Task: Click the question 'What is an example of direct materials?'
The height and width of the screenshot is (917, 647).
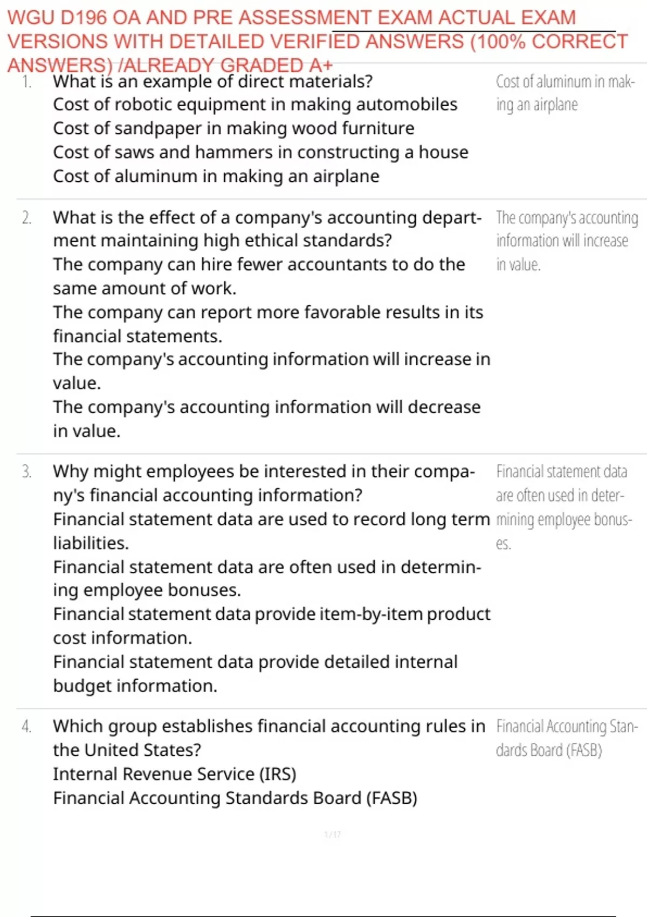Action: click(x=212, y=81)
